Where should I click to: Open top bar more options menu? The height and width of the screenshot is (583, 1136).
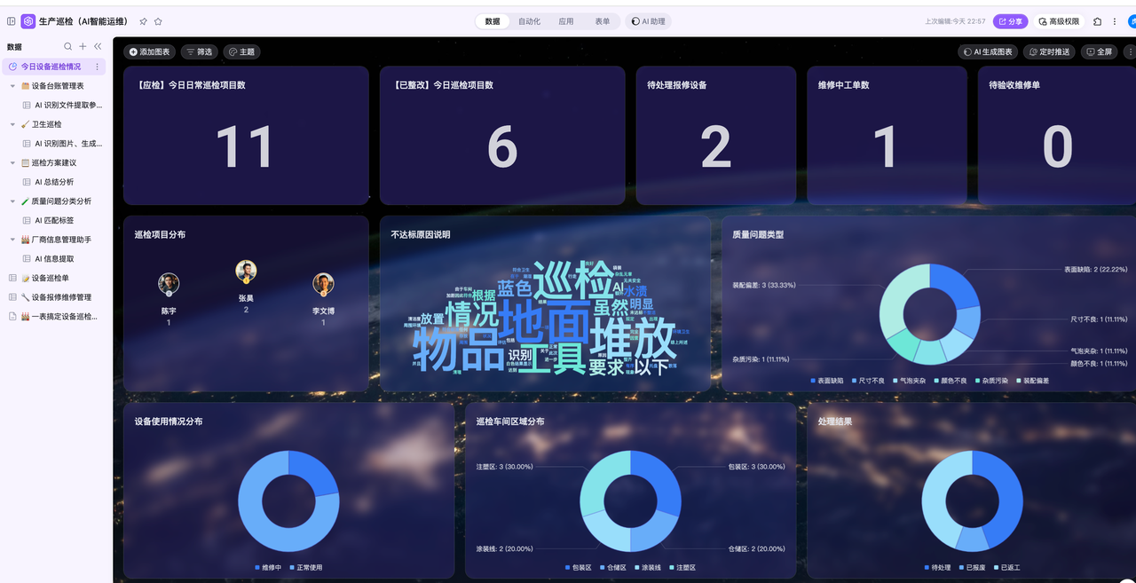click(x=1115, y=21)
